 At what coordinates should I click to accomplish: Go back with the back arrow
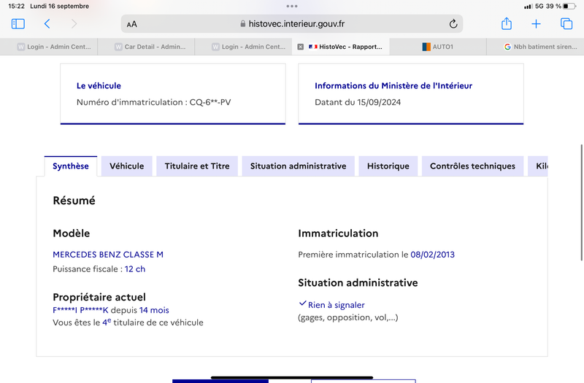pos(47,24)
